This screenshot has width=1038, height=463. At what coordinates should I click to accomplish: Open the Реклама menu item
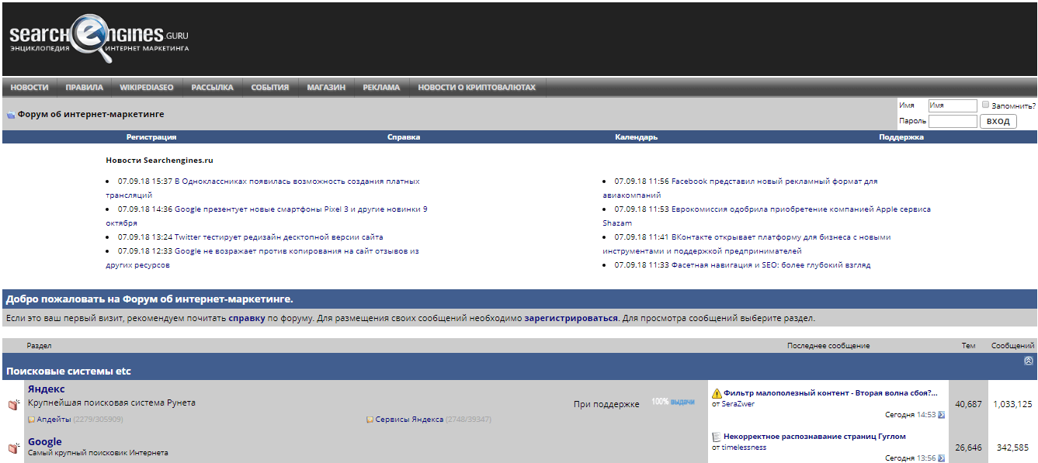(381, 88)
